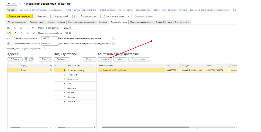Star this partner as a favorite

(x=21, y=4)
